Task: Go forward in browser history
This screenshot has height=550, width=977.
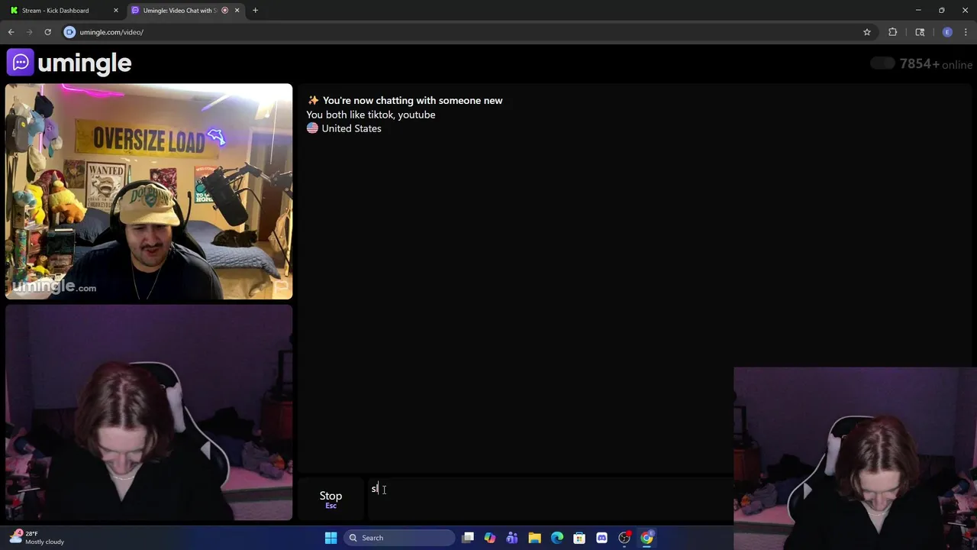Action: pyautogui.click(x=29, y=32)
